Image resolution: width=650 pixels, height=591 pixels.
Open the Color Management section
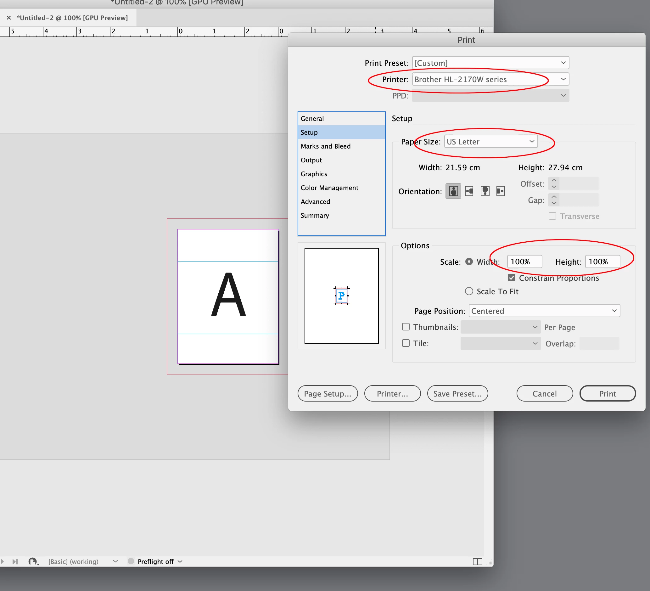click(329, 188)
